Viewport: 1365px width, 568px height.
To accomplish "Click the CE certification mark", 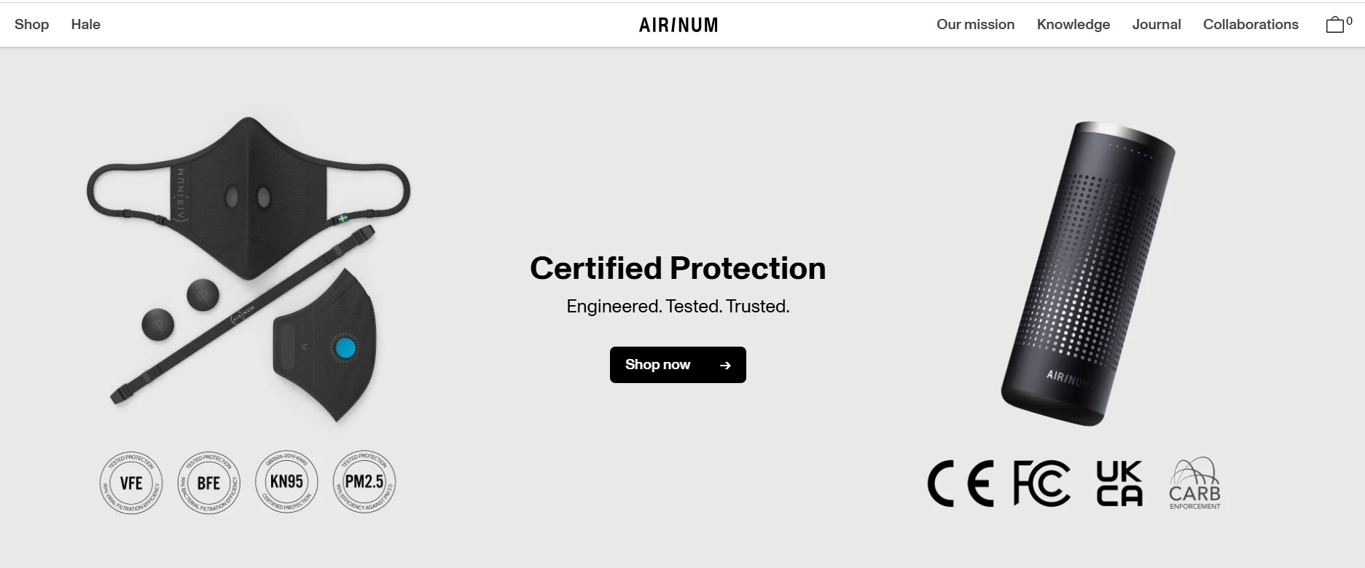I will pos(962,482).
